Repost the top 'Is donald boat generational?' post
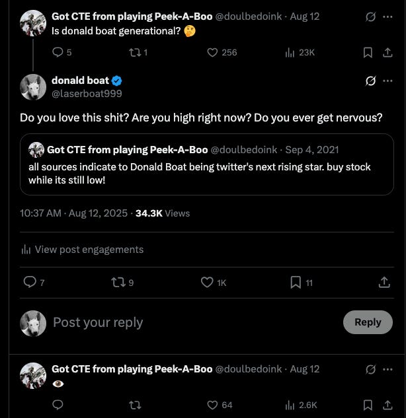Image resolution: width=406 pixels, height=418 pixels. [137, 53]
